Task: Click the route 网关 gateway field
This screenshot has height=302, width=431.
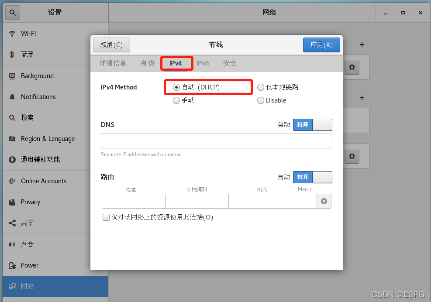Action: click(x=260, y=201)
